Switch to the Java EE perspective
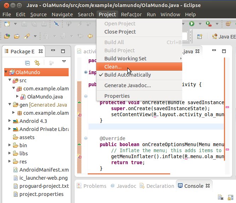The height and width of the screenshot is (203, 236). 224,37
